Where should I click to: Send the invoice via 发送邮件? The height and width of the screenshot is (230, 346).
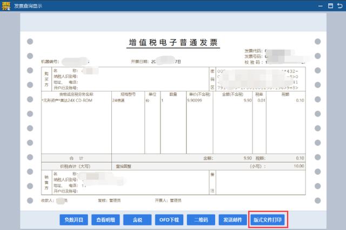pos(232,220)
